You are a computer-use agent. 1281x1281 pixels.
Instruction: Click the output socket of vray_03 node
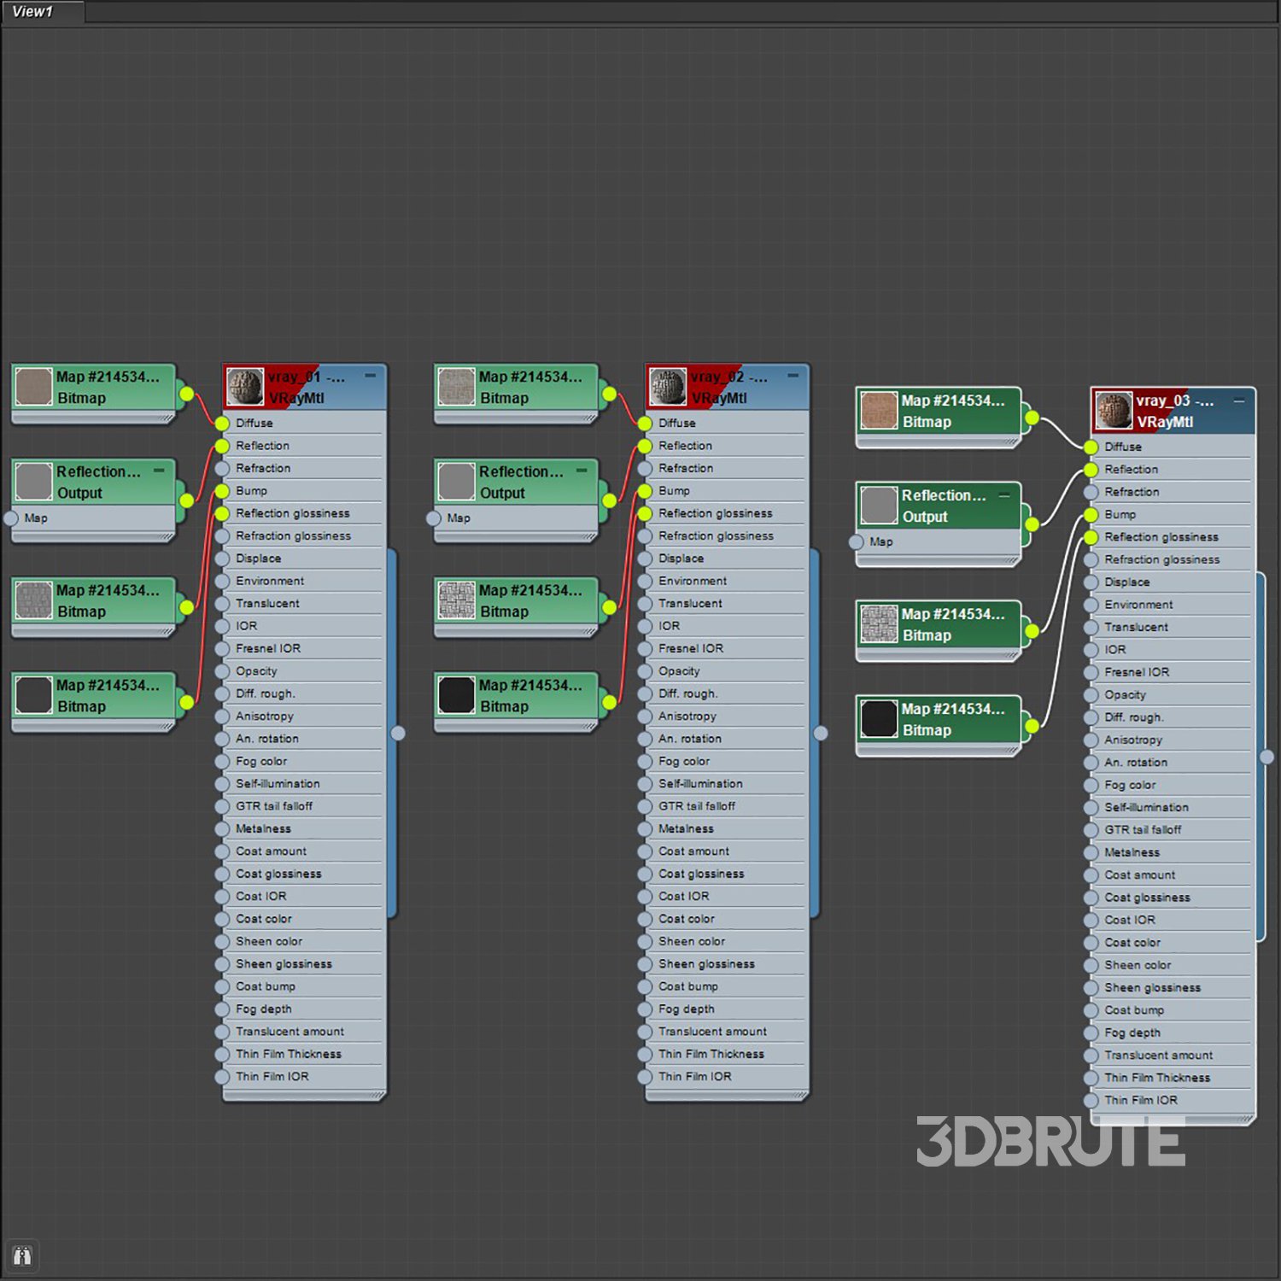click(x=1267, y=757)
